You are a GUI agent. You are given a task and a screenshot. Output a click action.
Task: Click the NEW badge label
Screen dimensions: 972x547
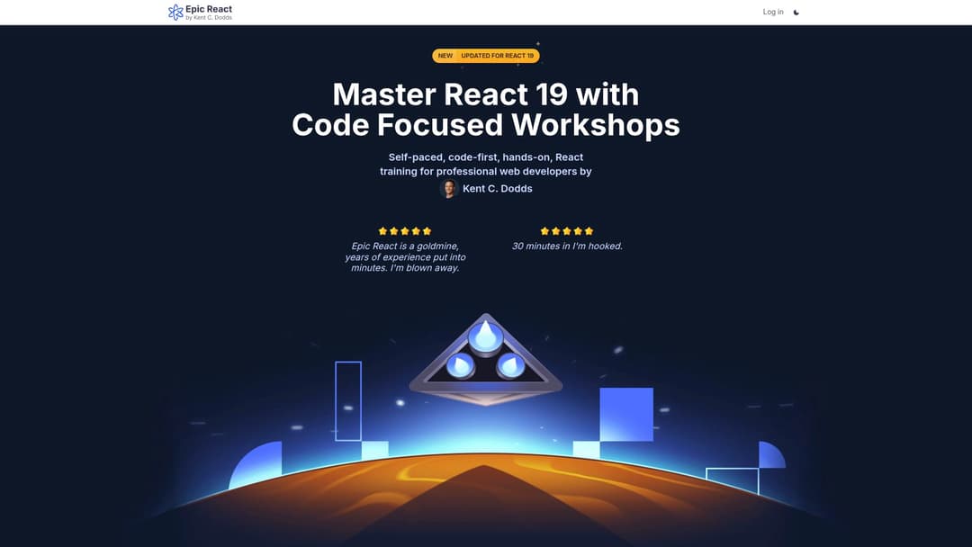[x=445, y=56]
